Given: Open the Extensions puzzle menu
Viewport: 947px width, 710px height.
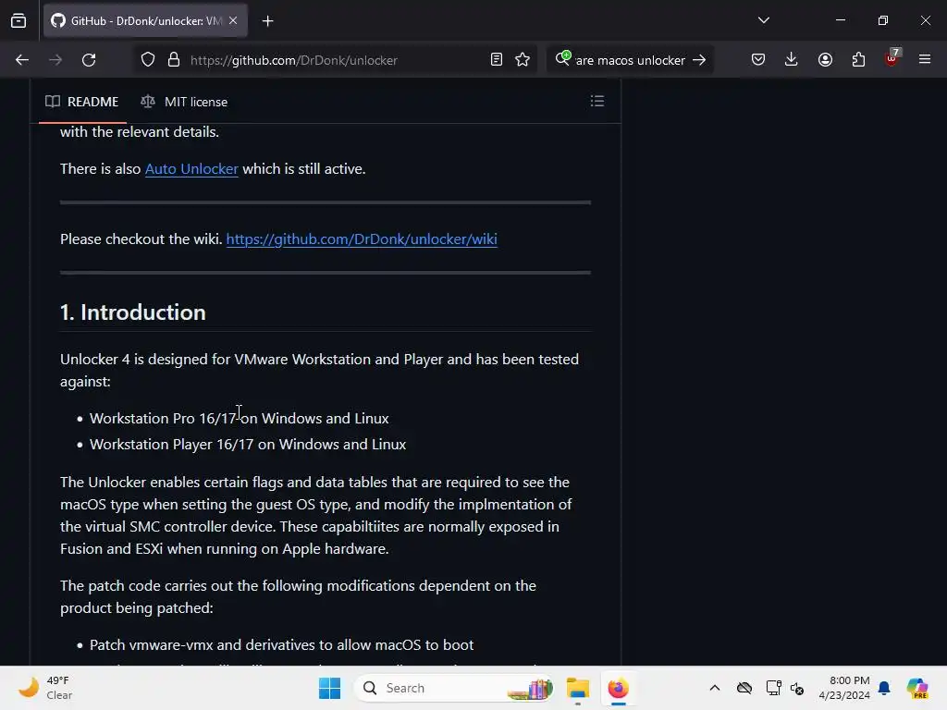Looking at the screenshot, I should (x=858, y=60).
